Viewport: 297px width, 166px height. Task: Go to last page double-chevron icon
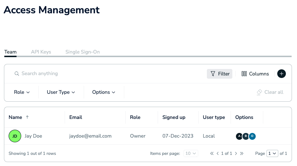point(242,153)
